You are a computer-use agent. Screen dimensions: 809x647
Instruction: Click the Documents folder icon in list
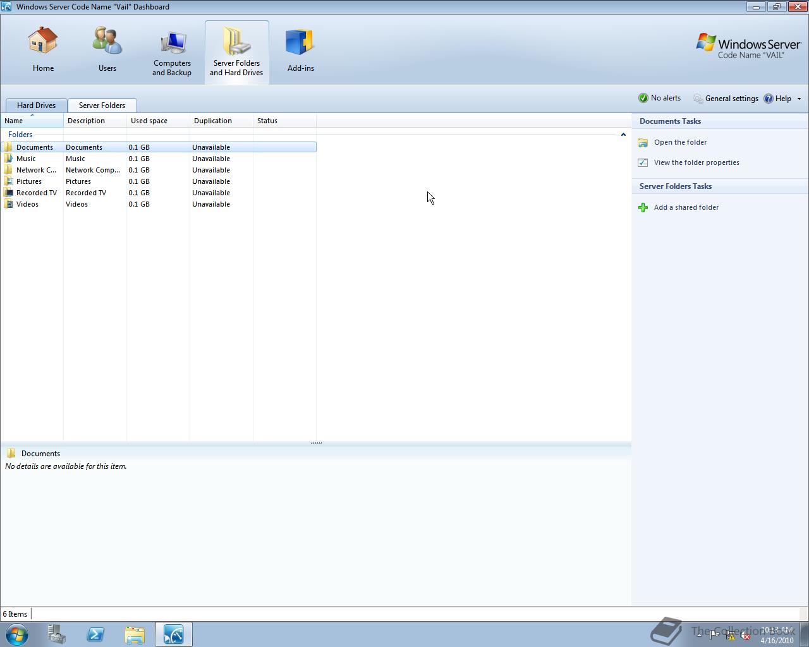[8, 147]
